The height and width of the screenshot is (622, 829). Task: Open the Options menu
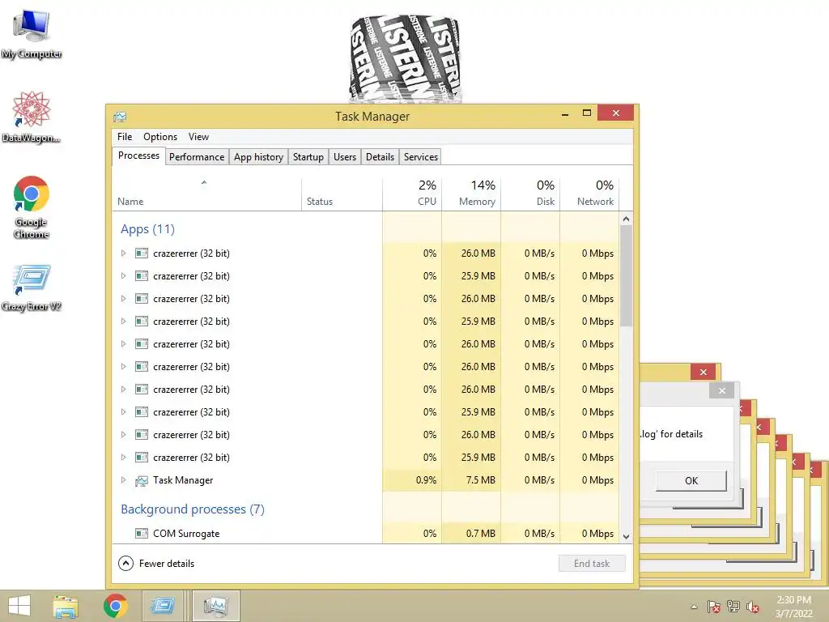[x=160, y=136]
